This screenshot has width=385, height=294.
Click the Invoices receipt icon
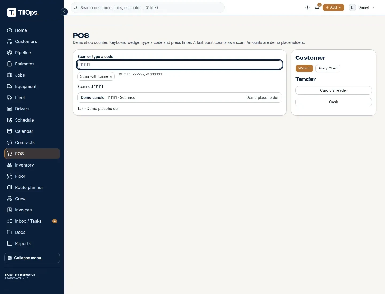(x=10, y=210)
